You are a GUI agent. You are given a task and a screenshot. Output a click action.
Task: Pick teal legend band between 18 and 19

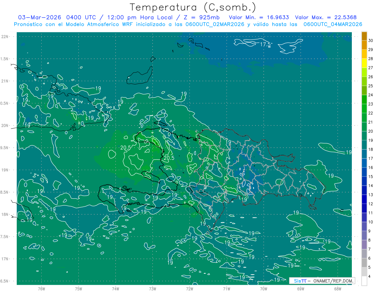tap(364, 145)
